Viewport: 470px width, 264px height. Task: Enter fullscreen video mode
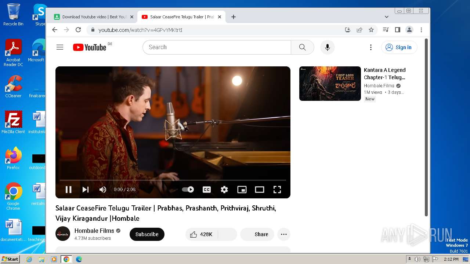(277, 190)
